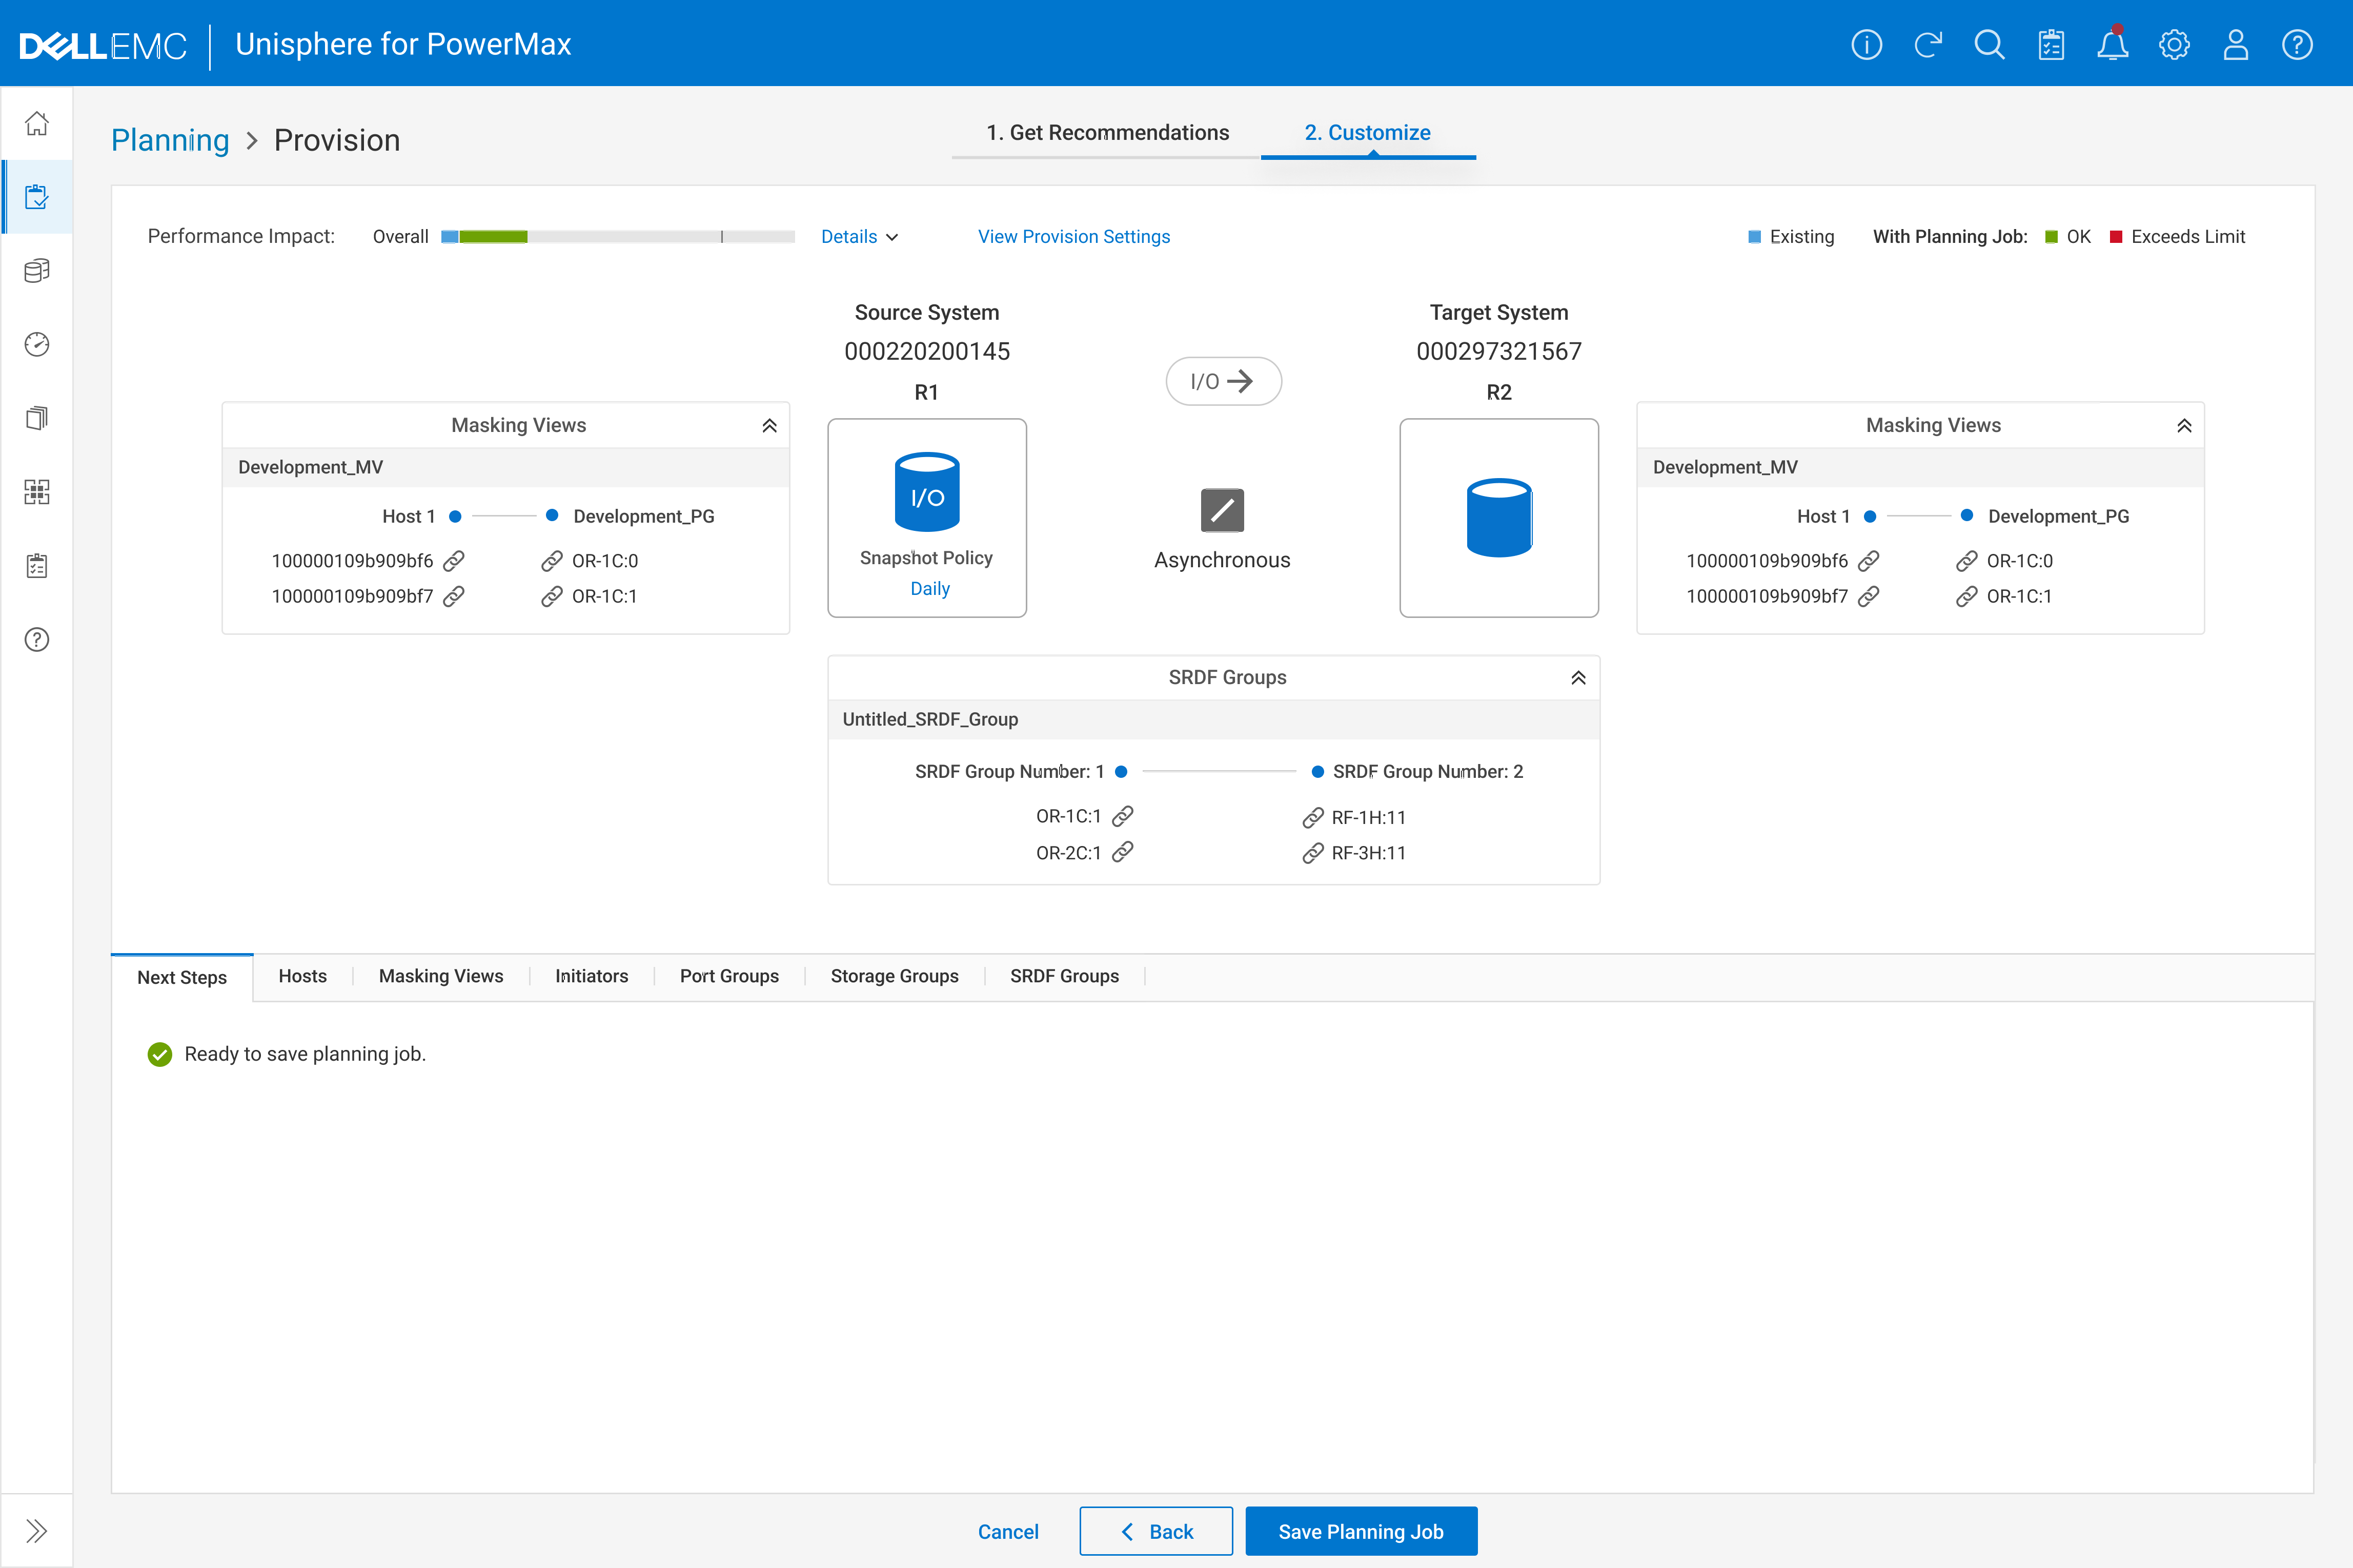Open the user profile icon
The height and width of the screenshot is (1568, 2353).
(2236, 45)
